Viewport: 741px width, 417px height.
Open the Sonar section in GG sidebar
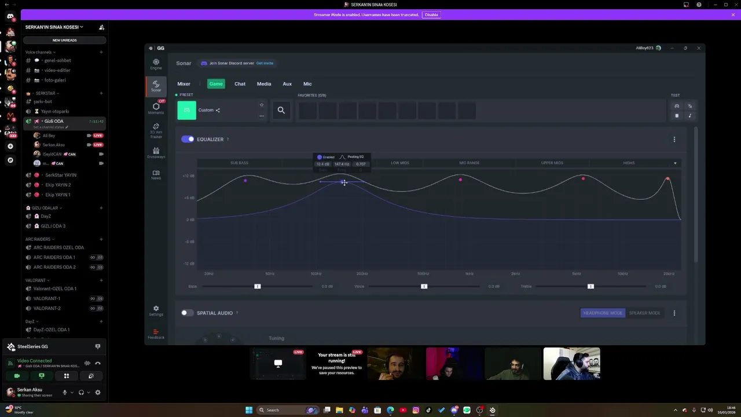(x=156, y=86)
